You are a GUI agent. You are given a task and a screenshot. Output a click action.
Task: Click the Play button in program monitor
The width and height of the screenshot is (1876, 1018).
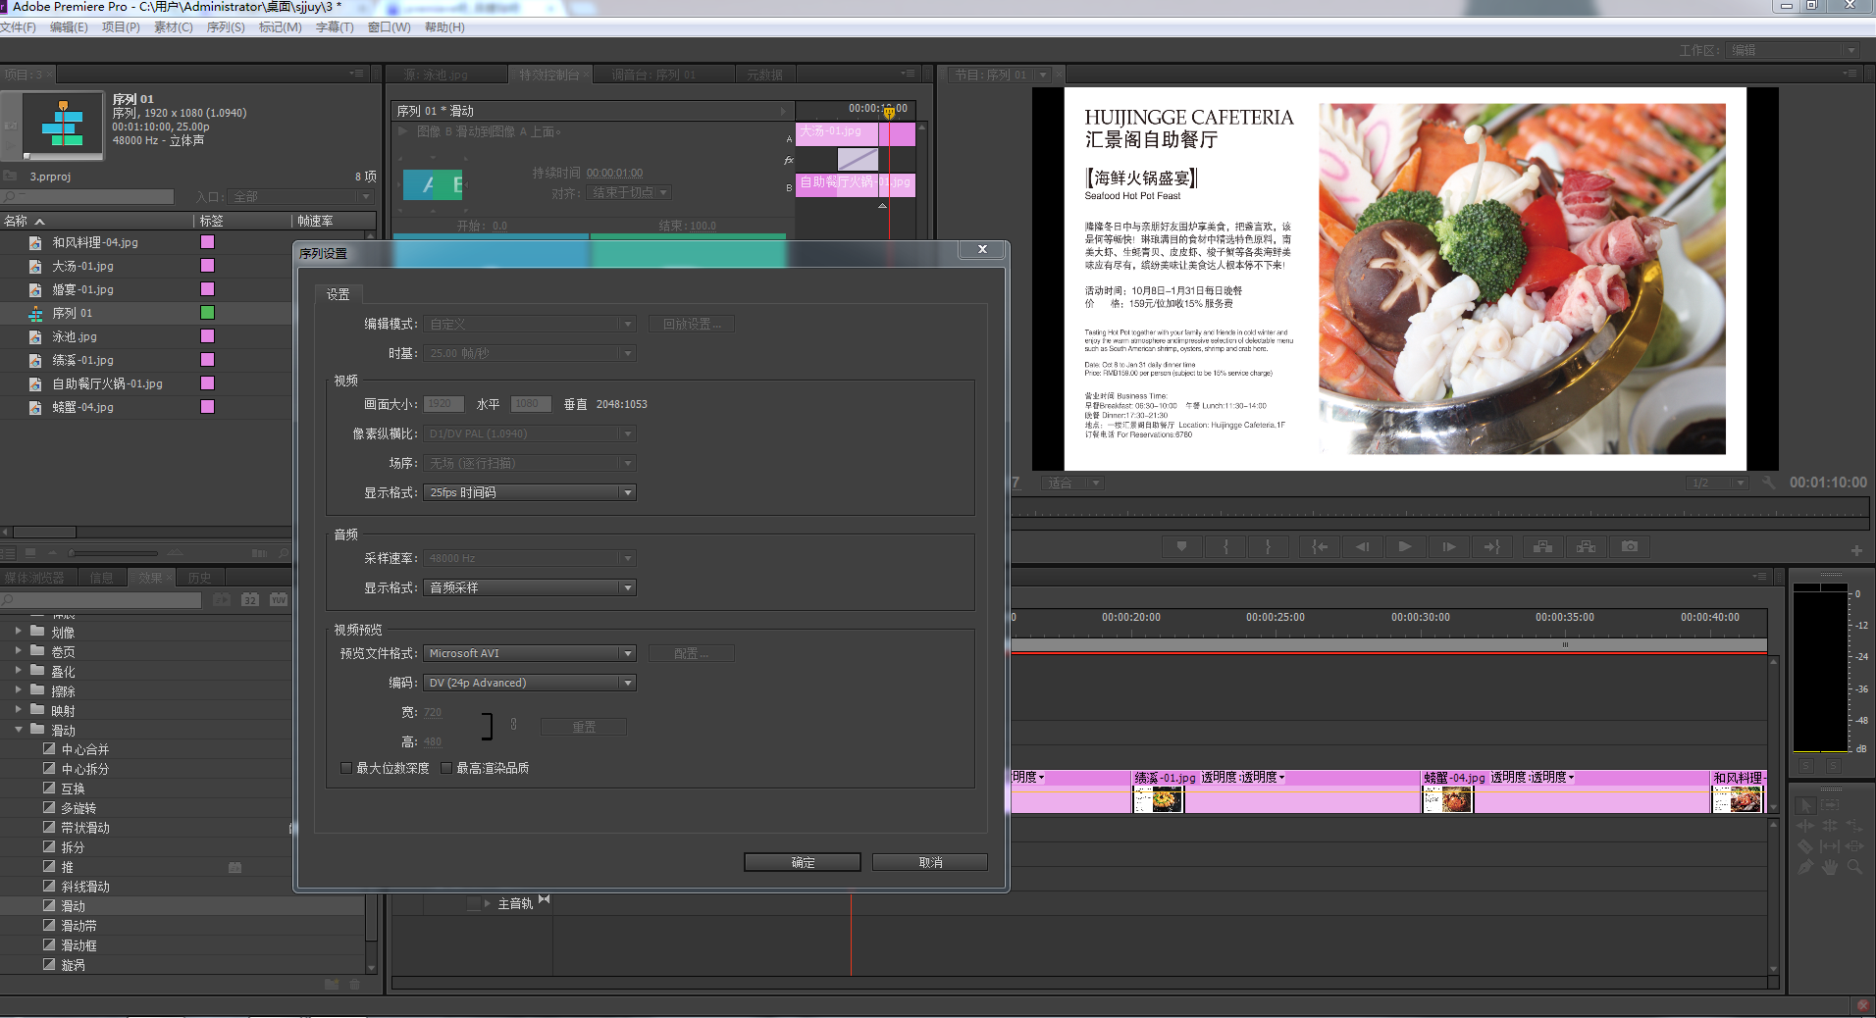click(x=1405, y=546)
